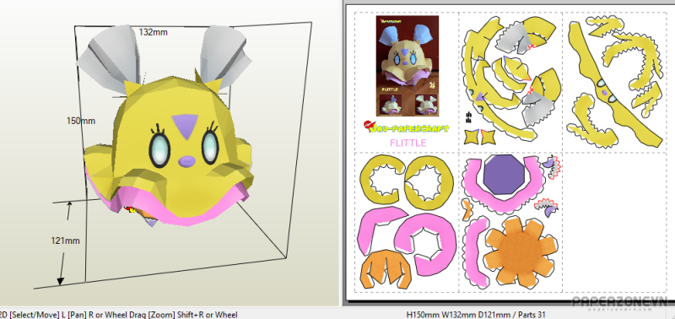Select the purple triangle on the 3D model's forehead
Image resolution: width=675 pixels, height=319 pixels.
pyautogui.click(x=186, y=125)
